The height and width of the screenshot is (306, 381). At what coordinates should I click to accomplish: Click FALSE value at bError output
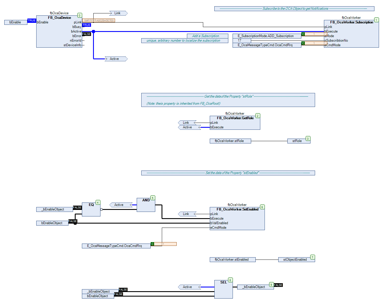(x=86, y=34)
